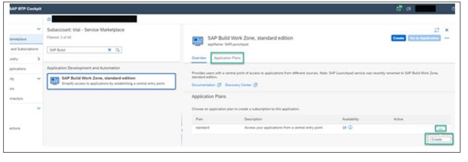Open the Documentation link
The image size is (468, 162).
tap(203, 85)
